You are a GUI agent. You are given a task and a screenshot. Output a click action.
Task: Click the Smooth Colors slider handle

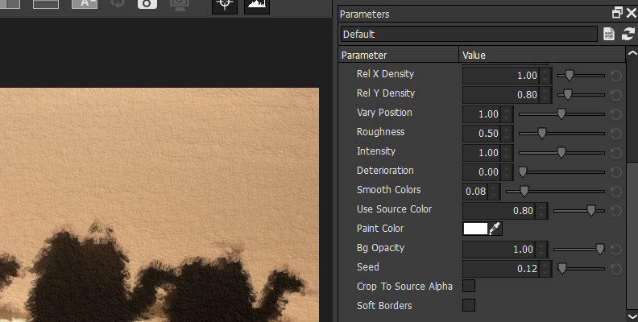coord(524,191)
